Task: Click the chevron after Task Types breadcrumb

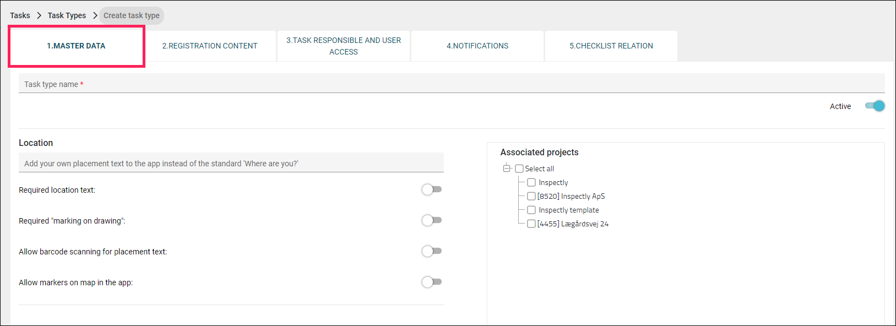Action: point(95,15)
